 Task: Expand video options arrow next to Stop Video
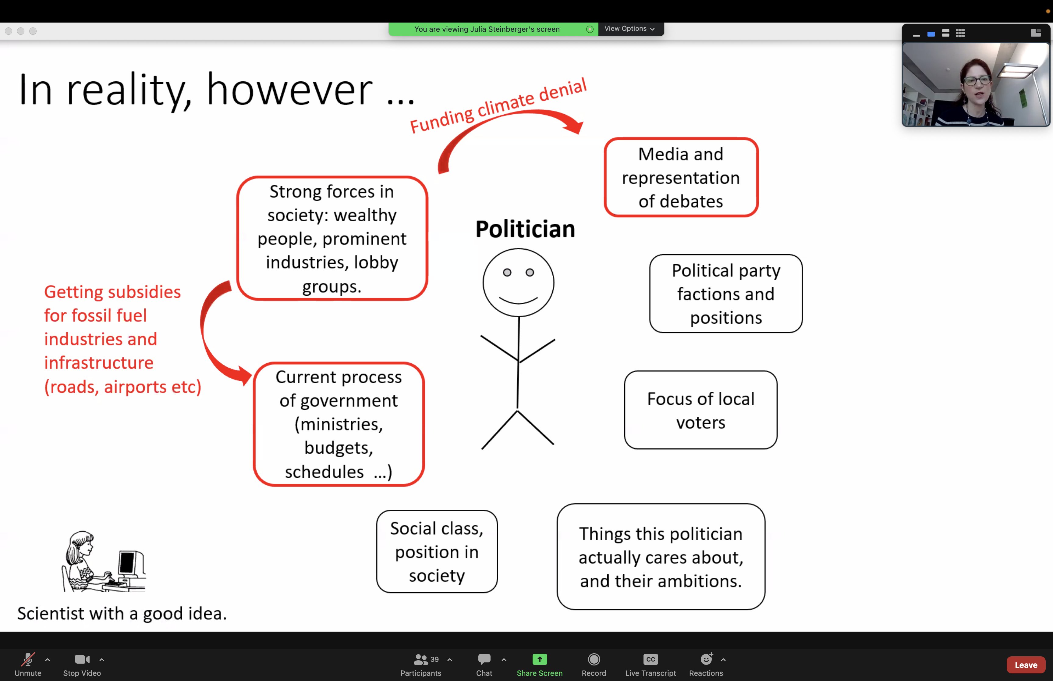coord(102,659)
